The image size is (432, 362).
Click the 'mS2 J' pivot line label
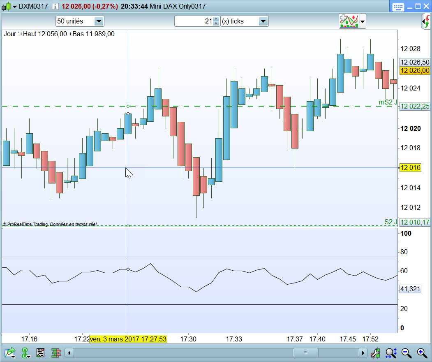click(388, 102)
